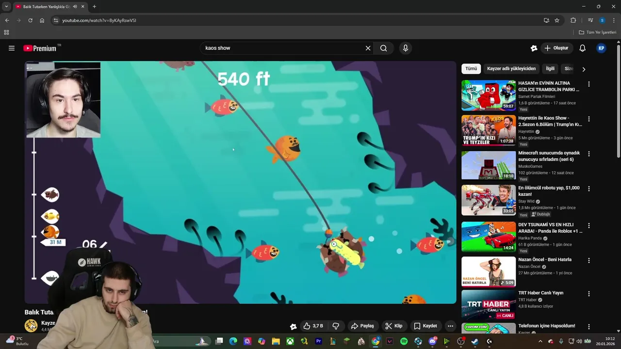Open more actions ellipsis under the video
621x349 pixels.
[450, 326]
